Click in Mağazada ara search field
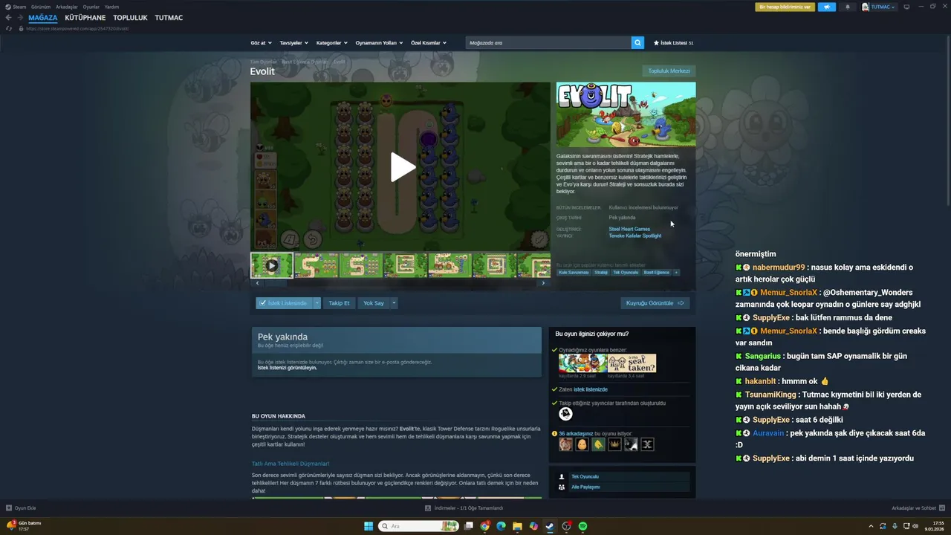951x535 pixels. click(x=548, y=43)
